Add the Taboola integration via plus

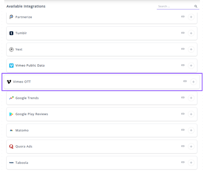(x=191, y=163)
